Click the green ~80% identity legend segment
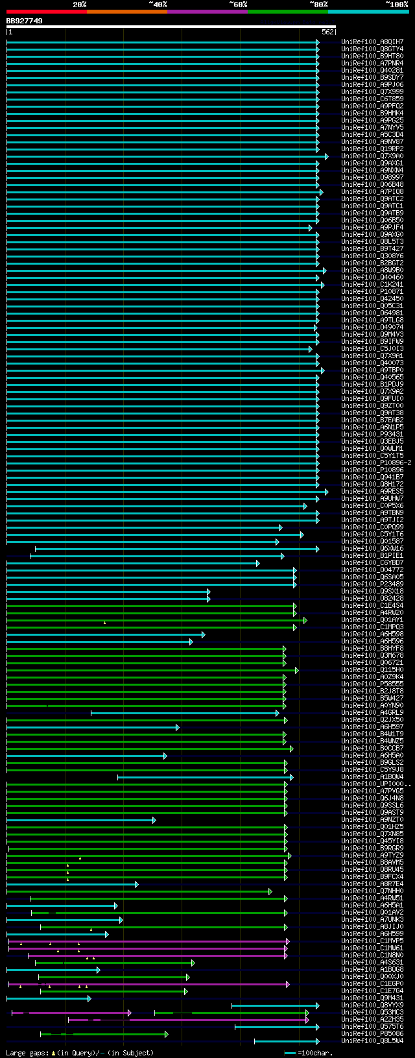The image size is (415, 1058). click(x=288, y=11)
